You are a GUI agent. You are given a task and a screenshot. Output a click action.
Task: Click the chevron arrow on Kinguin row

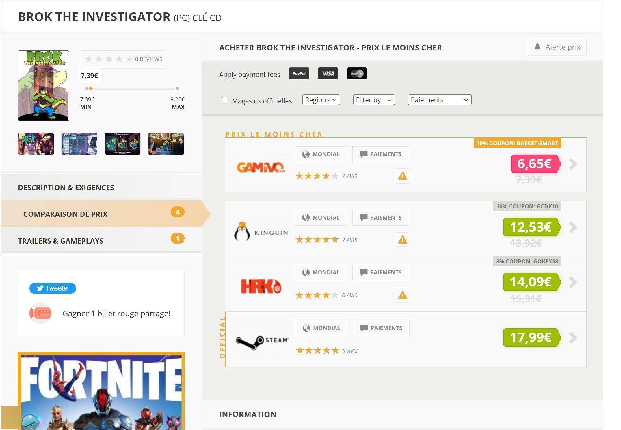pos(573,227)
